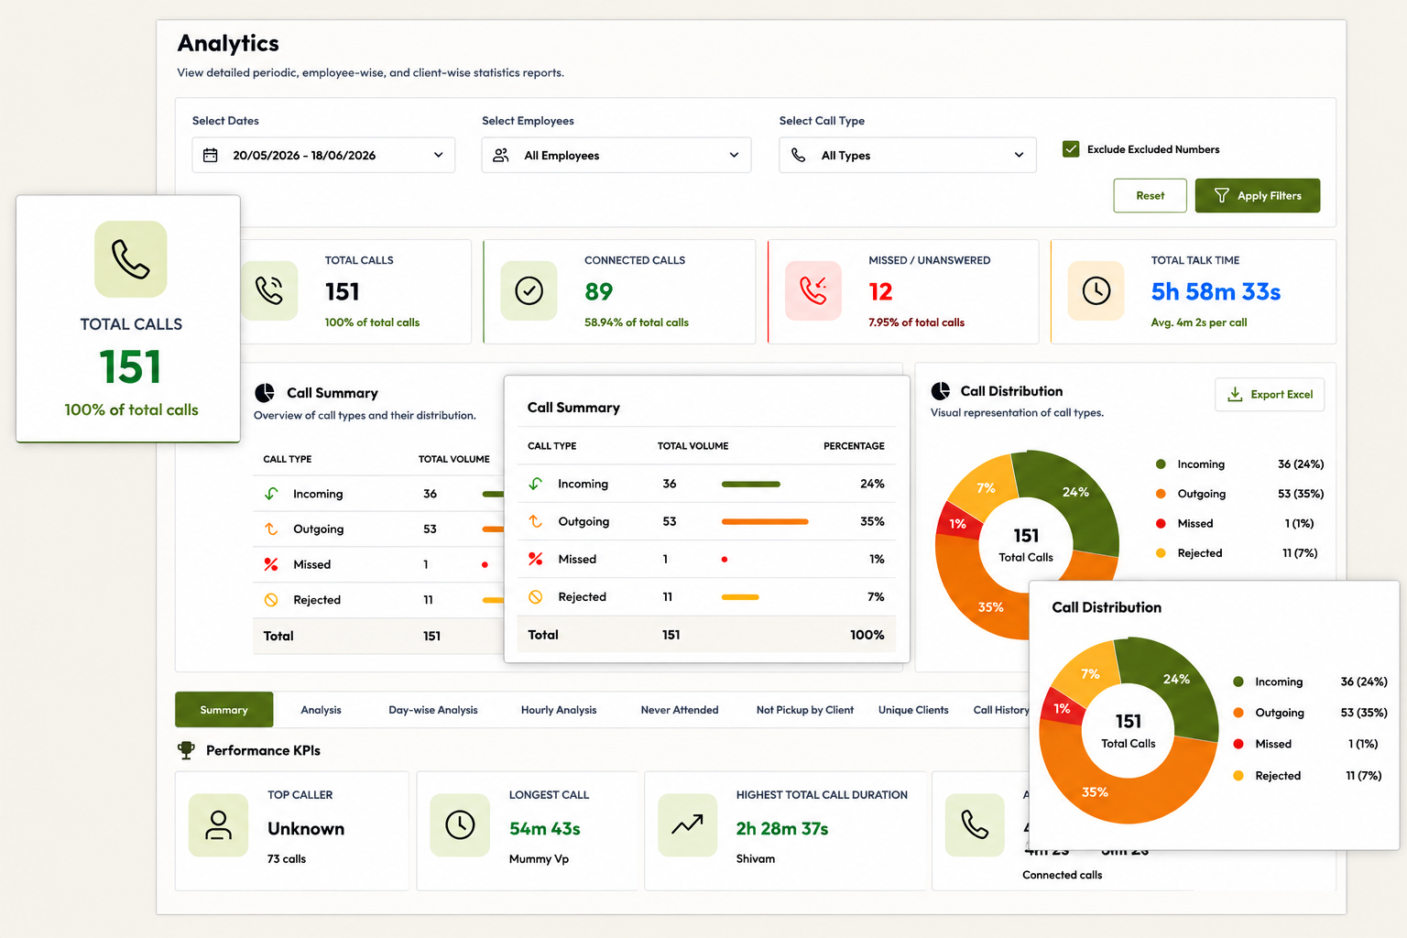This screenshot has width=1407, height=938.
Task: Click the connected calls count 89
Action: 598,291
